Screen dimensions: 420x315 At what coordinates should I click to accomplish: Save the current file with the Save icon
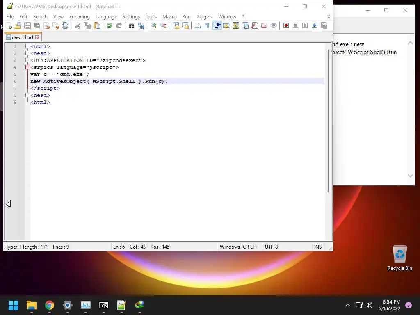coord(27,25)
